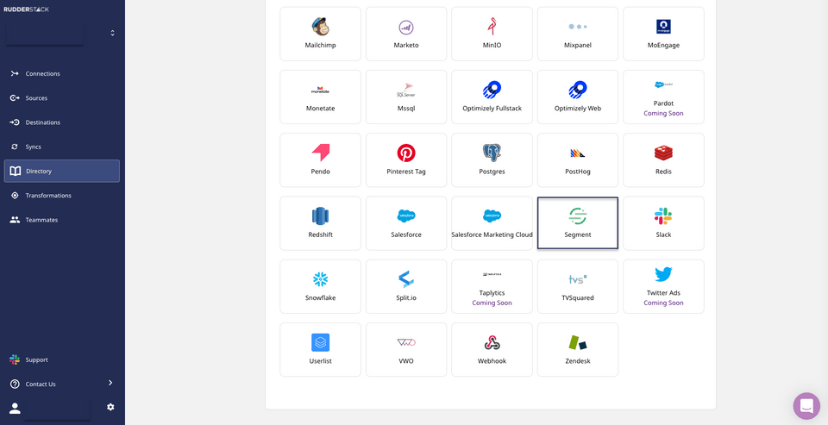Click the Redis logo icon
The height and width of the screenshot is (425, 828).
[x=663, y=153]
